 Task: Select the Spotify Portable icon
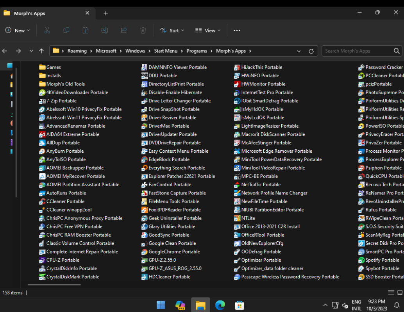click(x=361, y=260)
